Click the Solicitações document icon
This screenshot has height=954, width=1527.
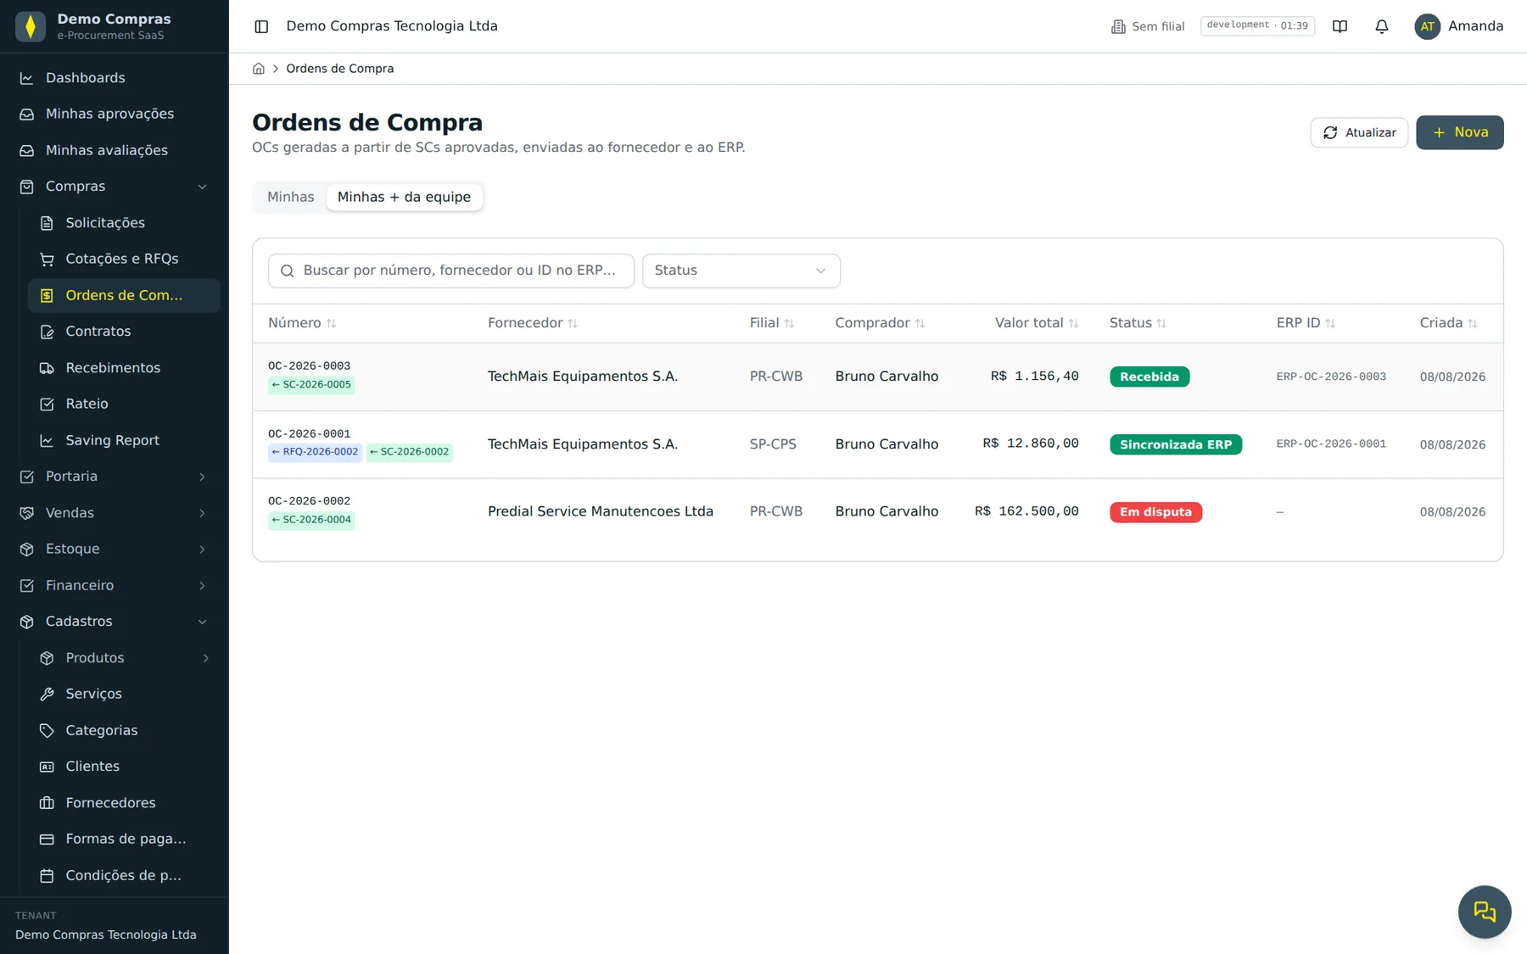pyautogui.click(x=48, y=223)
